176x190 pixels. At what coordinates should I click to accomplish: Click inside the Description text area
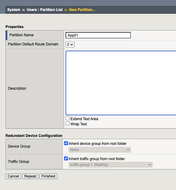(121, 83)
